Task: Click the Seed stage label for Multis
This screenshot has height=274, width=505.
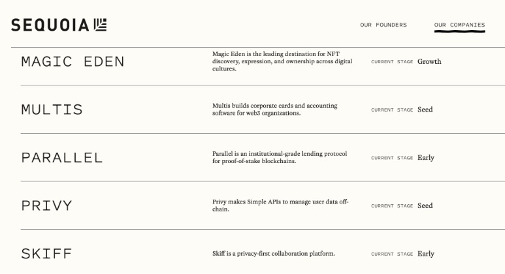Action: click(425, 110)
